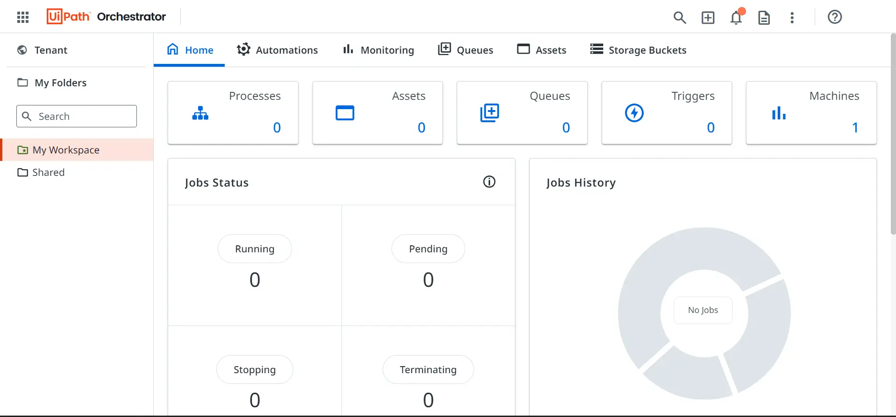Open the Assets count card
The image size is (896, 417).
point(377,113)
